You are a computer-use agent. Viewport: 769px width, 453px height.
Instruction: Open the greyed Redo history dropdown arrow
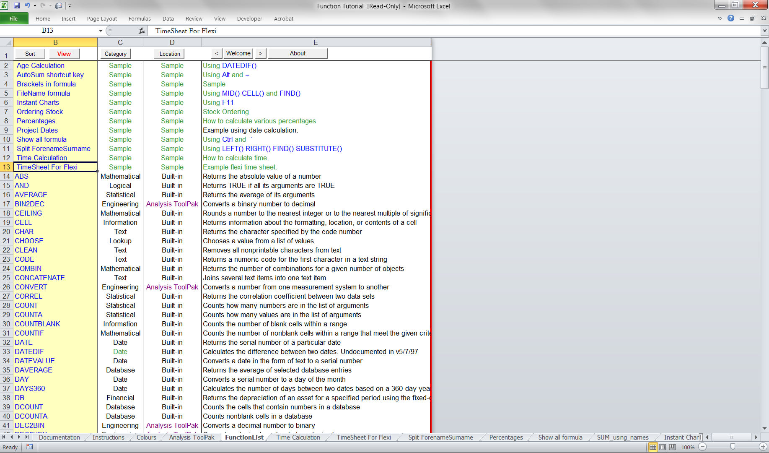[x=50, y=5]
